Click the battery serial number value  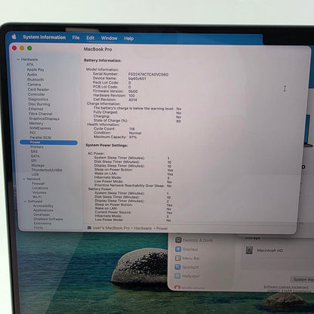pos(148,75)
